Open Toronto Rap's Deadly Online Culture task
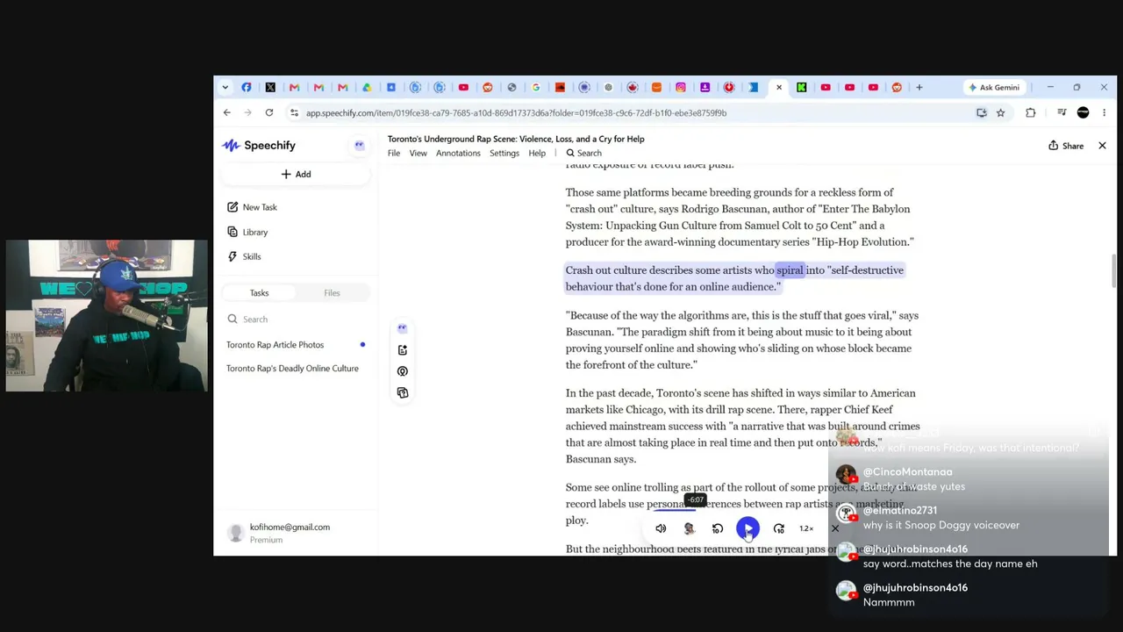Image resolution: width=1123 pixels, height=632 pixels. [x=292, y=369]
